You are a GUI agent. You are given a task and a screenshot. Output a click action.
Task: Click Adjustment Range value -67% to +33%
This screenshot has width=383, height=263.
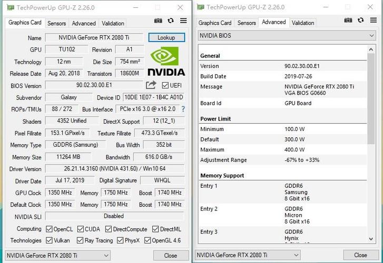(x=302, y=160)
